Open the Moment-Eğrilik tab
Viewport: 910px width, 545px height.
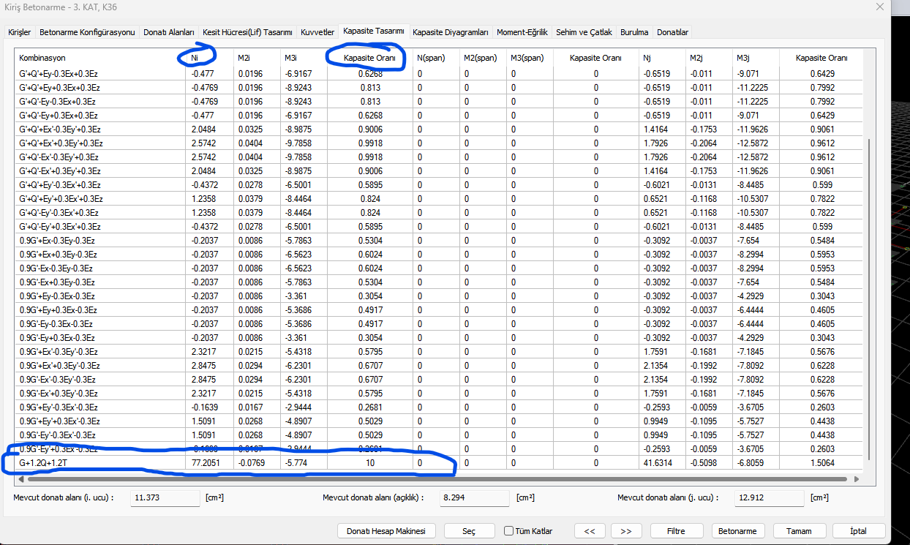click(x=522, y=32)
